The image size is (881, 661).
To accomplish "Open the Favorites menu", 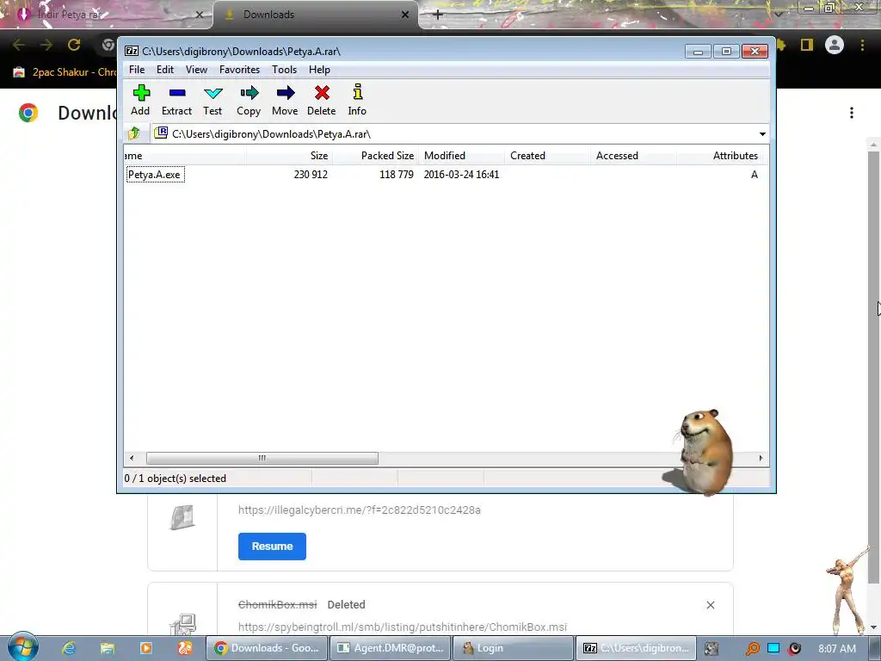I will [x=239, y=70].
